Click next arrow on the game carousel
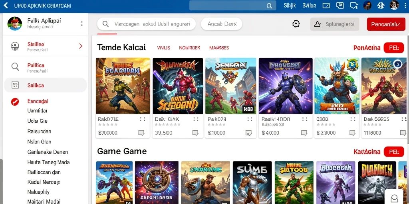The image size is (409, 204). tap(397, 64)
